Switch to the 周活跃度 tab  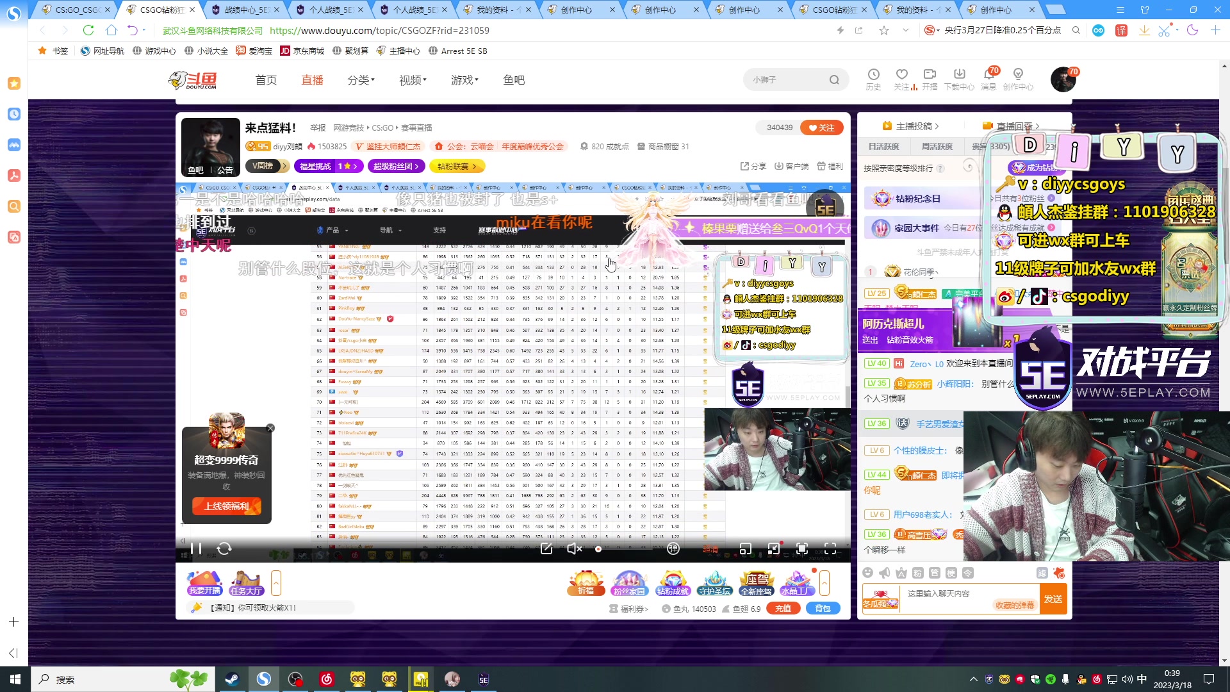pyautogui.click(x=937, y=147)
